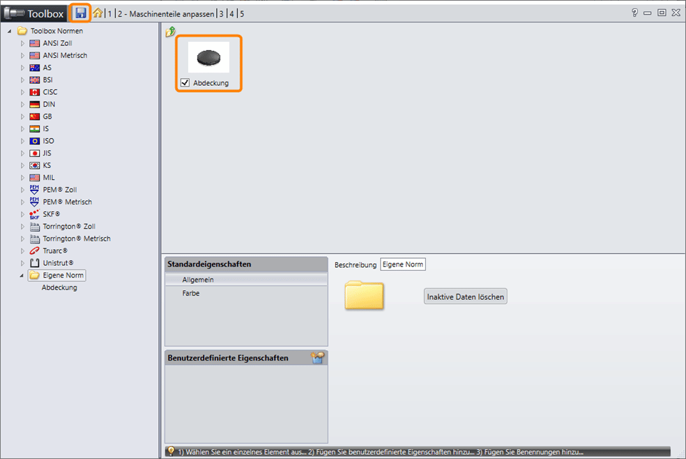Collapse the Toolbox Normen folder
The width and height of the screenshot is (686, 459).
[x=8, y=30]
